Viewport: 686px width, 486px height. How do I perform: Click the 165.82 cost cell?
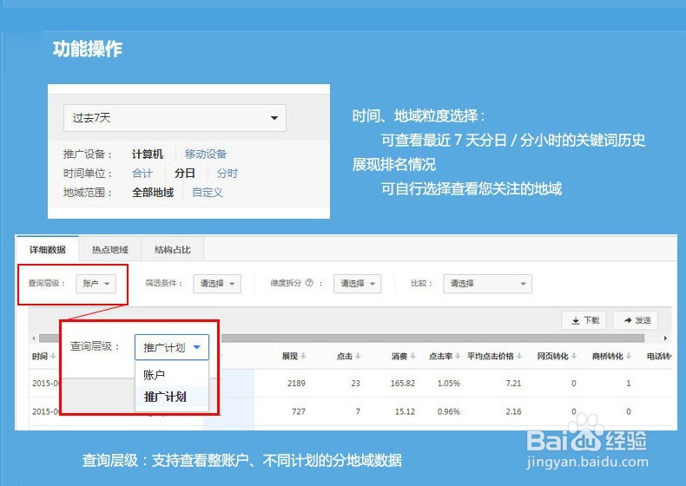(x=403, y=384)
